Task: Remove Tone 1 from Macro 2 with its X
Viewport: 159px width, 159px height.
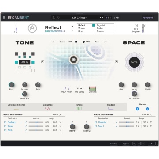Action: pos(151,126)
